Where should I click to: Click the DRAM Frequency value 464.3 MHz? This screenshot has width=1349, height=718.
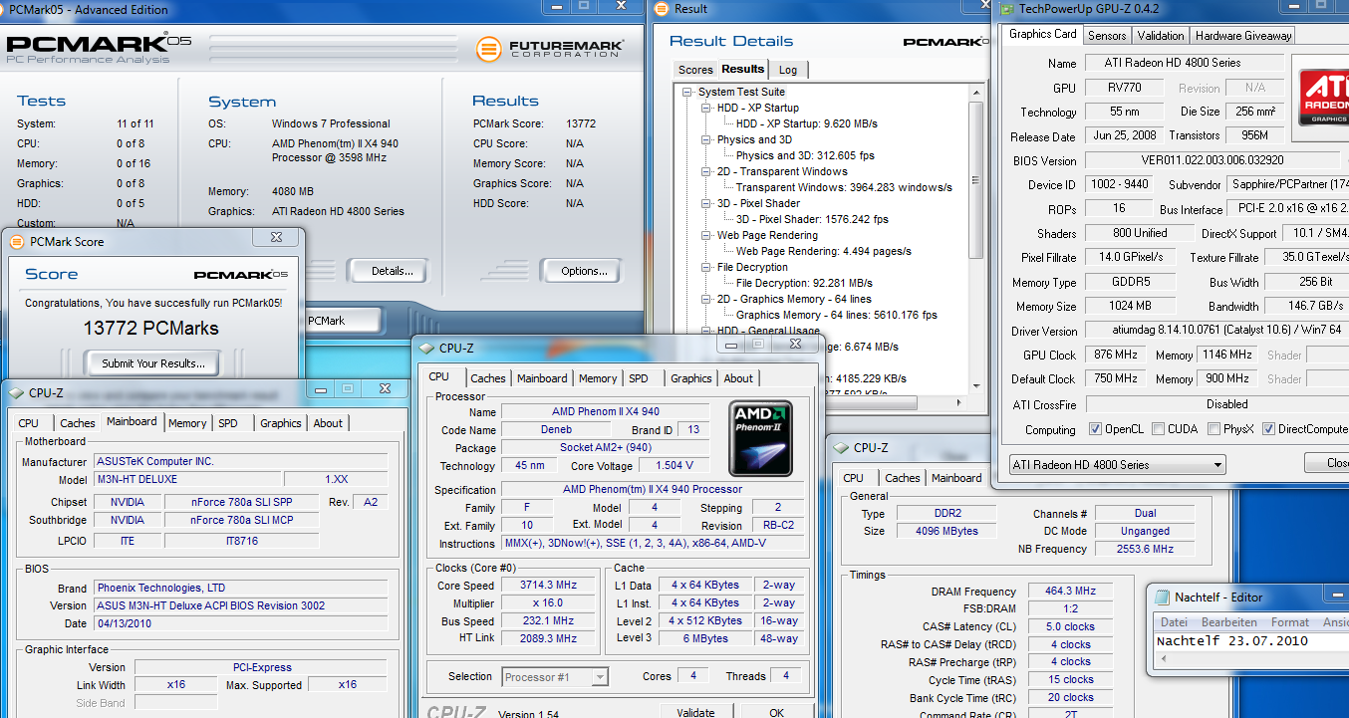click(x=1071, y=592)
